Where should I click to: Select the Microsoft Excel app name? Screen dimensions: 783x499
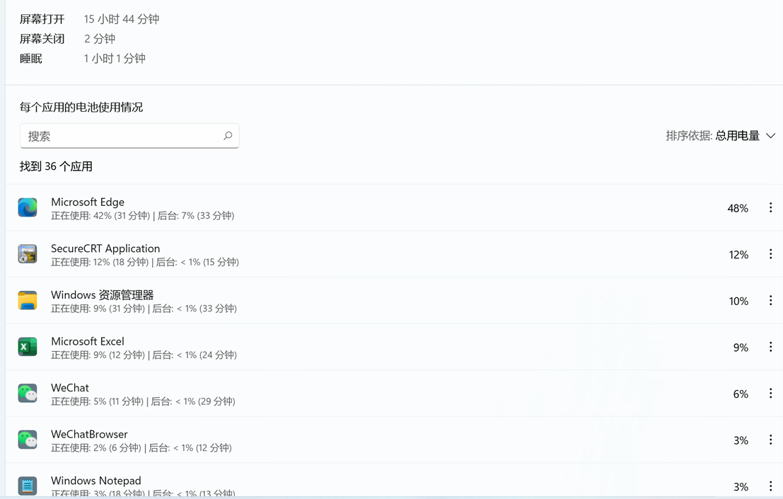pyautogui.click(x=88, y=341)
